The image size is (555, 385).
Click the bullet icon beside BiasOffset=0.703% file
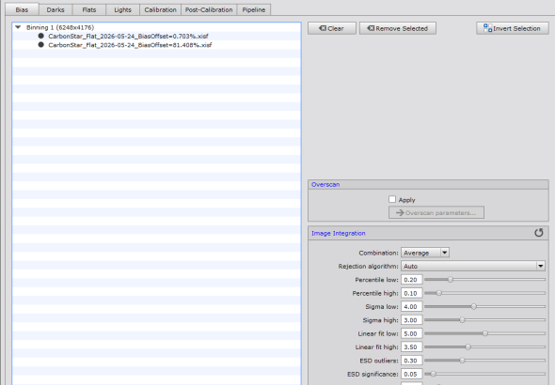pyautogui.click(x=41, y=36)
